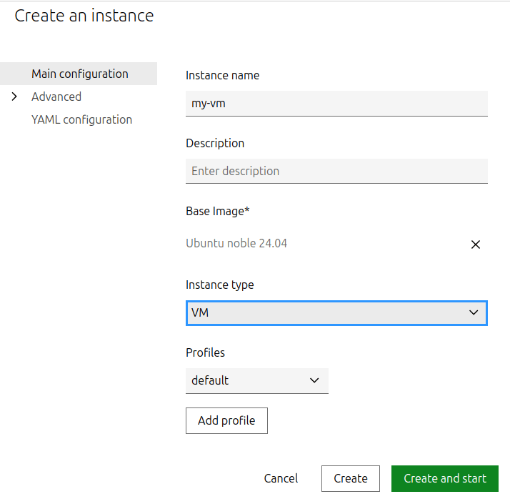Remove the Ubuntu noble 24.04 base image
The image size is (510, 504).
pyautogui.click(x=476, y=244)
